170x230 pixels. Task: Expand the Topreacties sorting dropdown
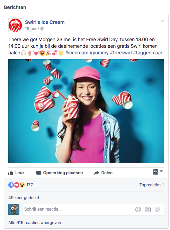tap(152, 185)
